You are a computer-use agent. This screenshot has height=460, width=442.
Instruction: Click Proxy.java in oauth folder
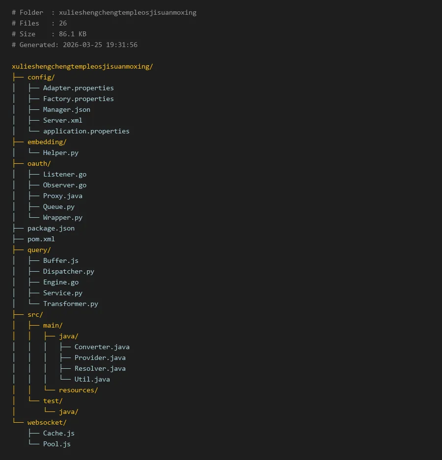pyautogui.click(x=62, y=196)
